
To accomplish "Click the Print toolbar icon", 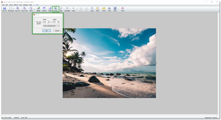I will point(109,9).
